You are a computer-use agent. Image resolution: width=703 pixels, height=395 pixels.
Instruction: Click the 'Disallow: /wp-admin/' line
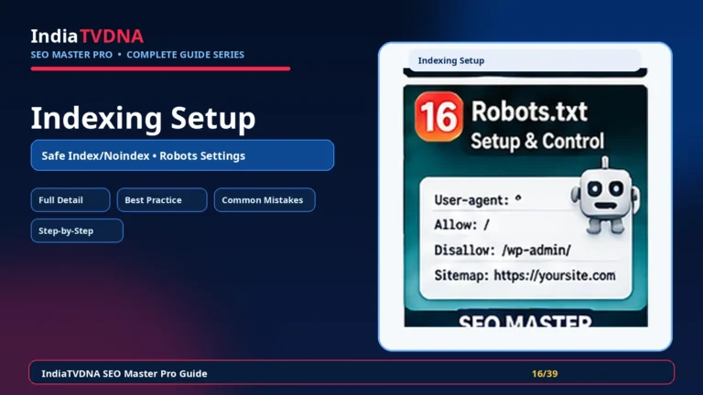pos(503,250)
